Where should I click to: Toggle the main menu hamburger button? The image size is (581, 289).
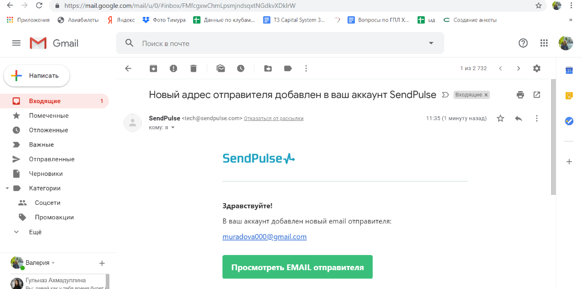coord(16,43)
